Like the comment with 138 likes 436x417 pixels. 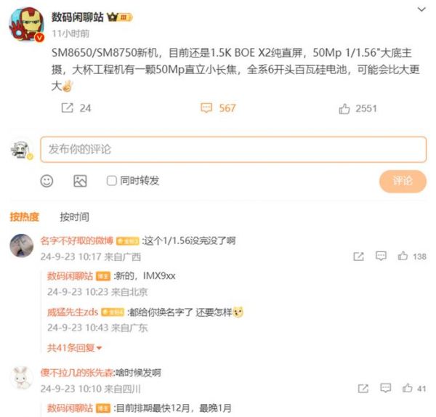tap(403, 256)
